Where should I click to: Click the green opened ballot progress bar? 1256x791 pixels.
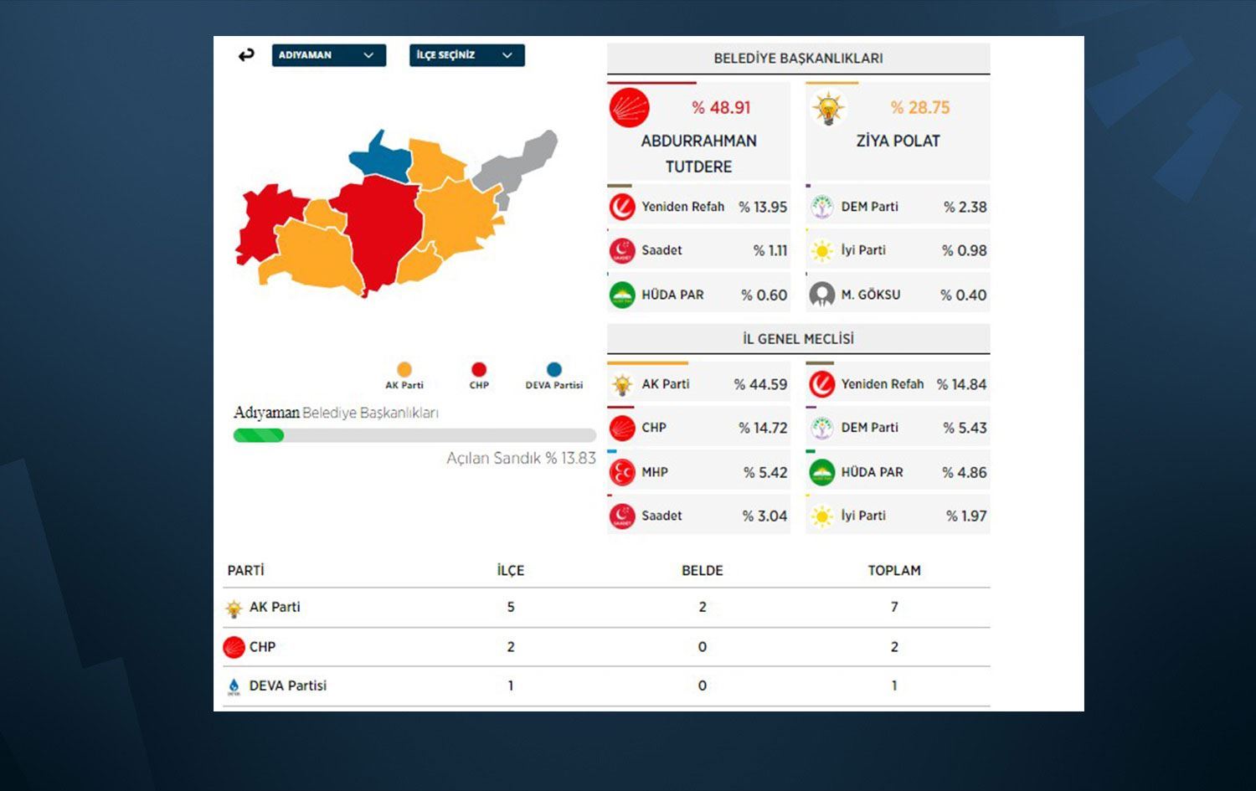(259, 435)
